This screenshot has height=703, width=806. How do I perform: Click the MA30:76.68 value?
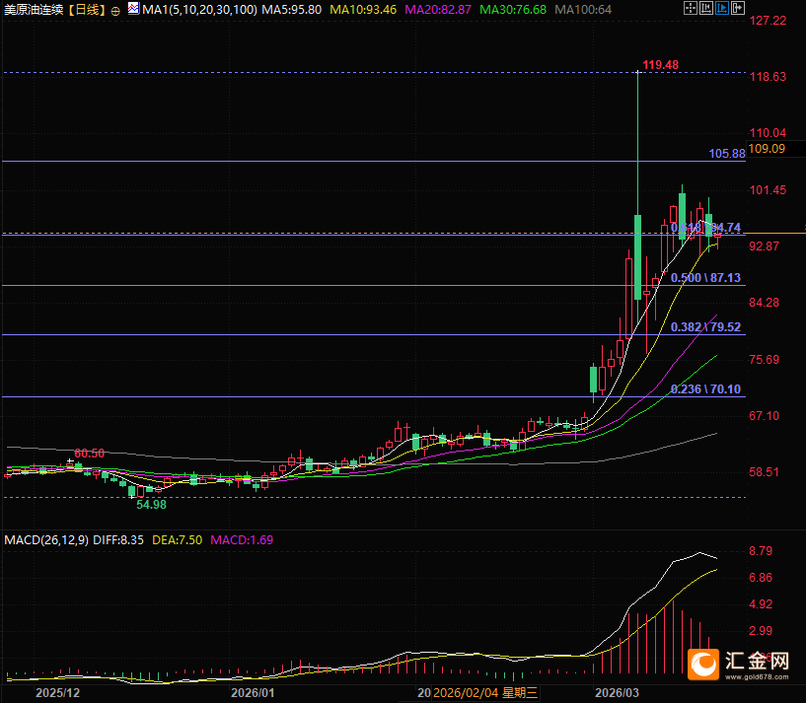point(513,10)
